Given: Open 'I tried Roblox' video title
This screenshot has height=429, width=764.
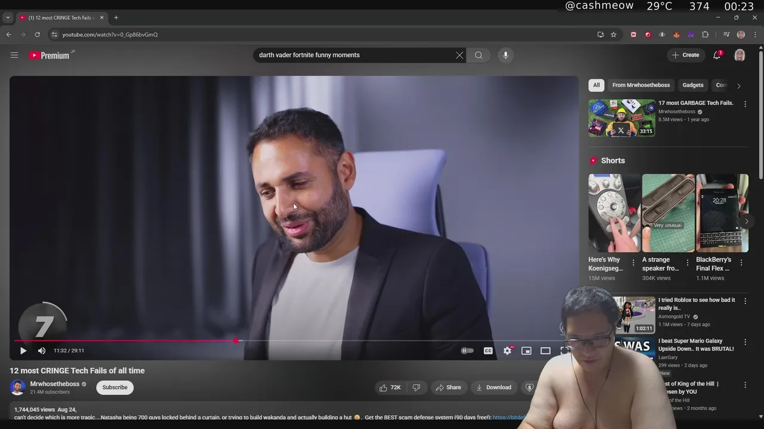Looking at the screenshot, I should point(697,304).
